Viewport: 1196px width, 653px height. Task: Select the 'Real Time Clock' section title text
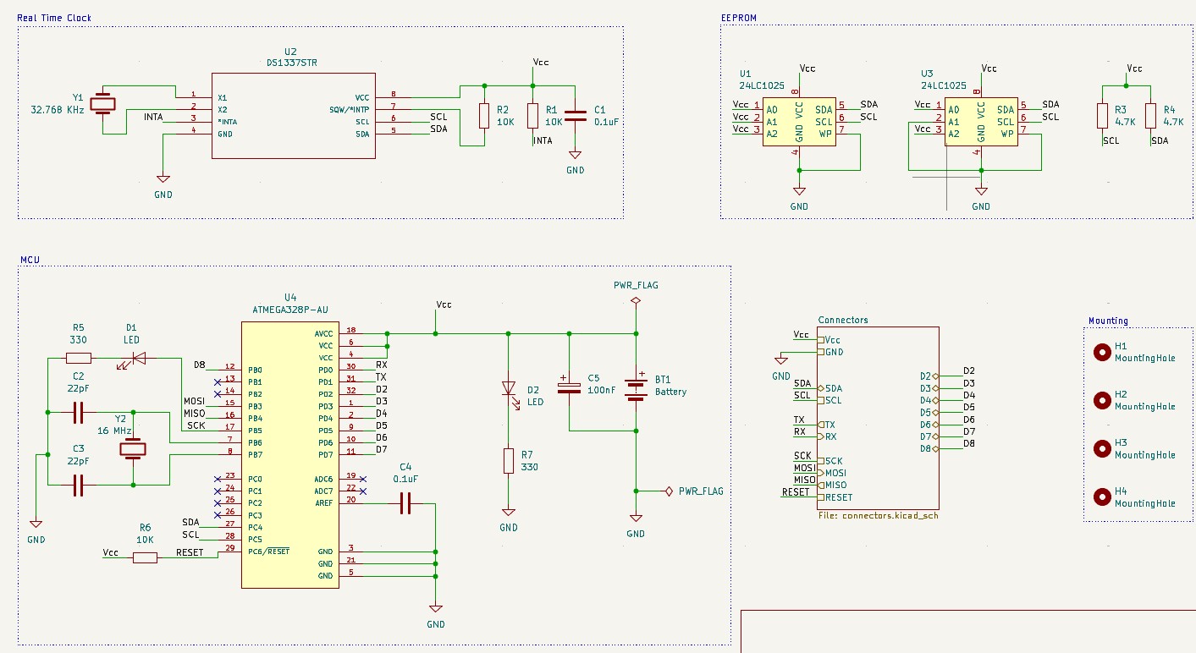pos(55,18)
